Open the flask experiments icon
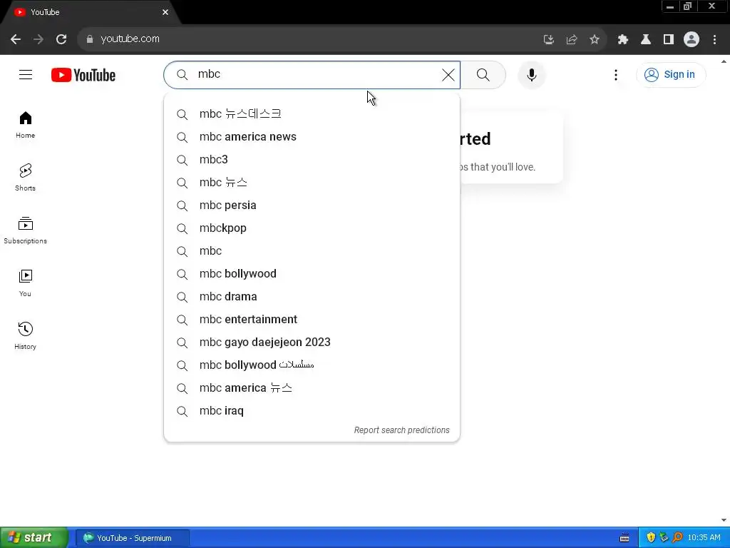The image size is (730, 548). click(x=646, y=39)
